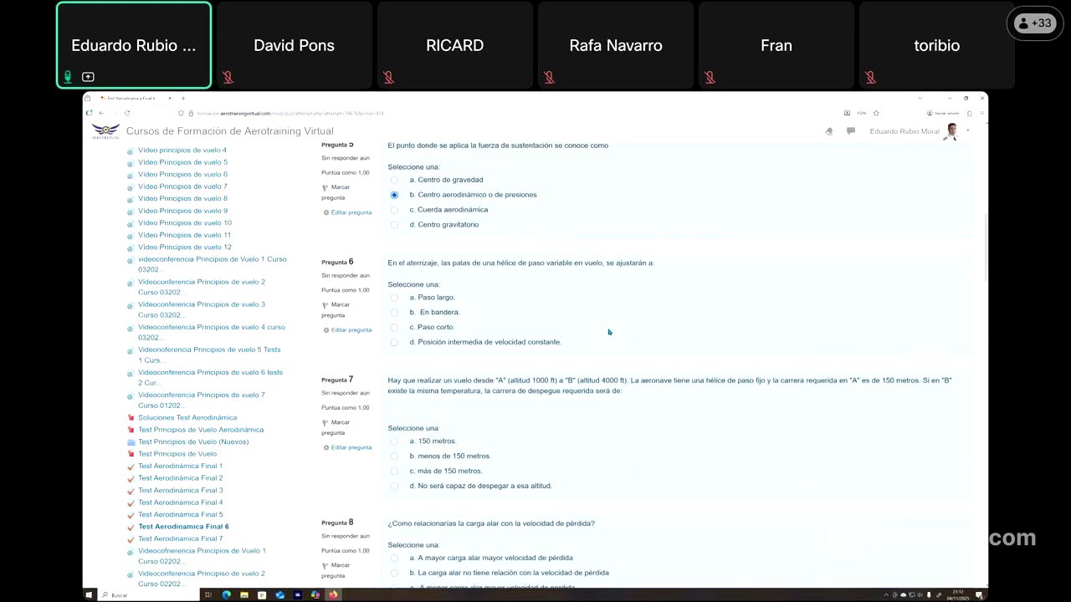Image resolution: width=1071 pixels, height=602 pixels.
Task: Bookmark the page with the star icon
Action: [x=876, y=113]
